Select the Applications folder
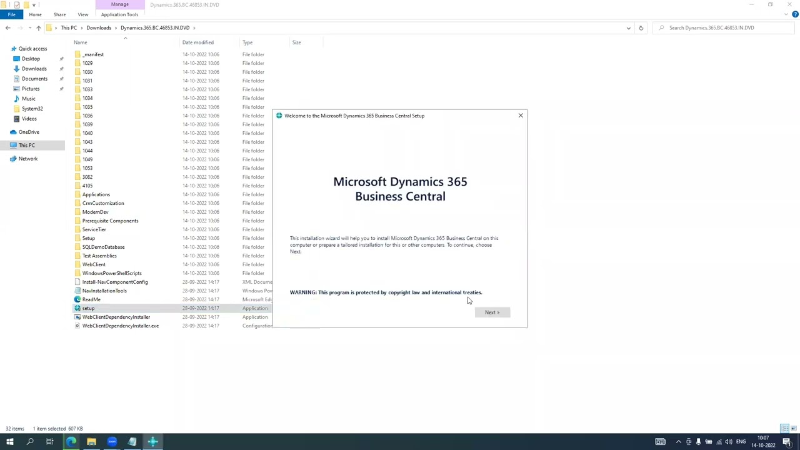The width and height of the screenshot is (800, 450). tap(96, 194)
